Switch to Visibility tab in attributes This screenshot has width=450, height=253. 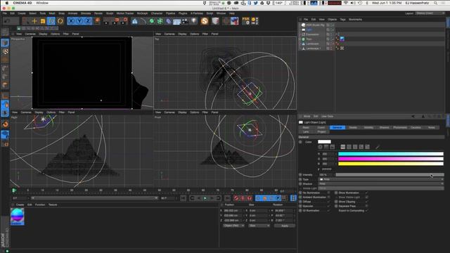368,127
